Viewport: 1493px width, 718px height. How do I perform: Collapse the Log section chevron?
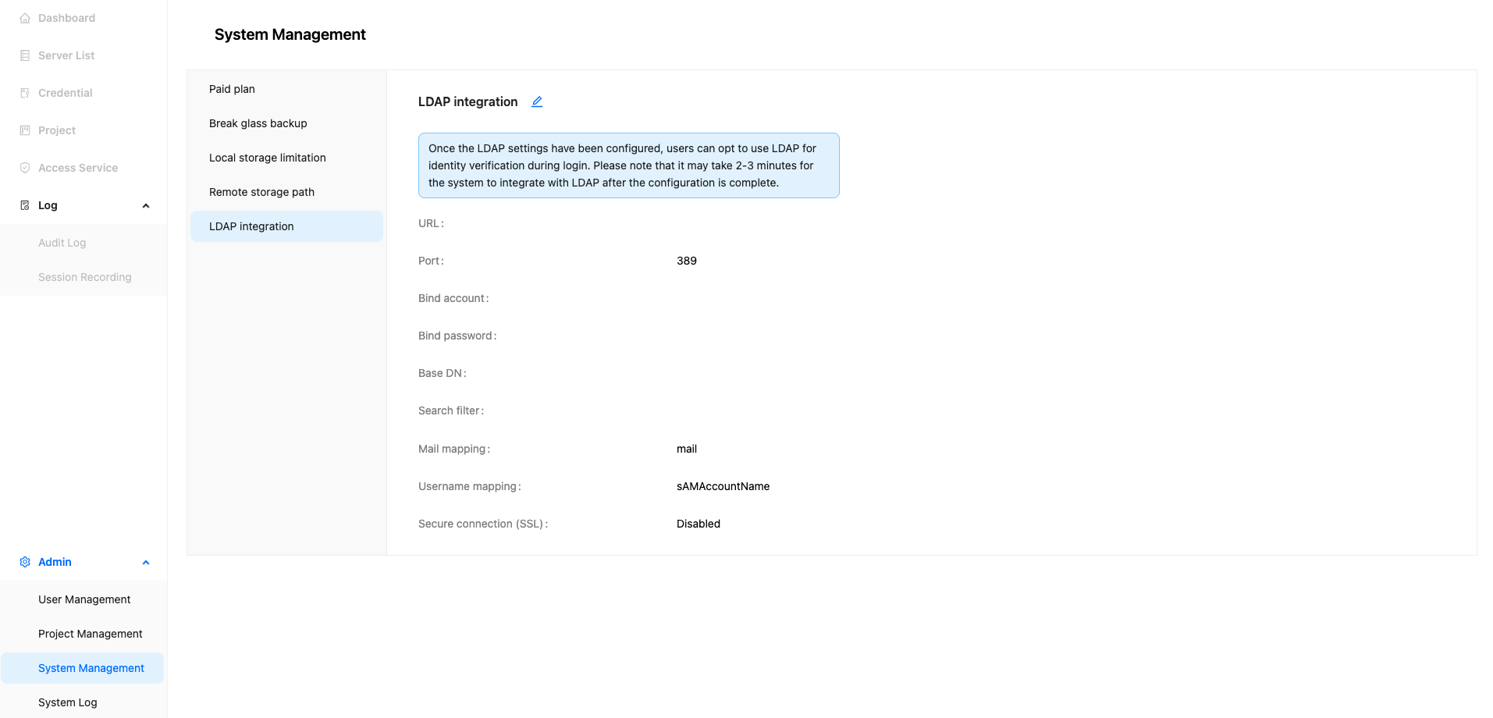[146, 205]
